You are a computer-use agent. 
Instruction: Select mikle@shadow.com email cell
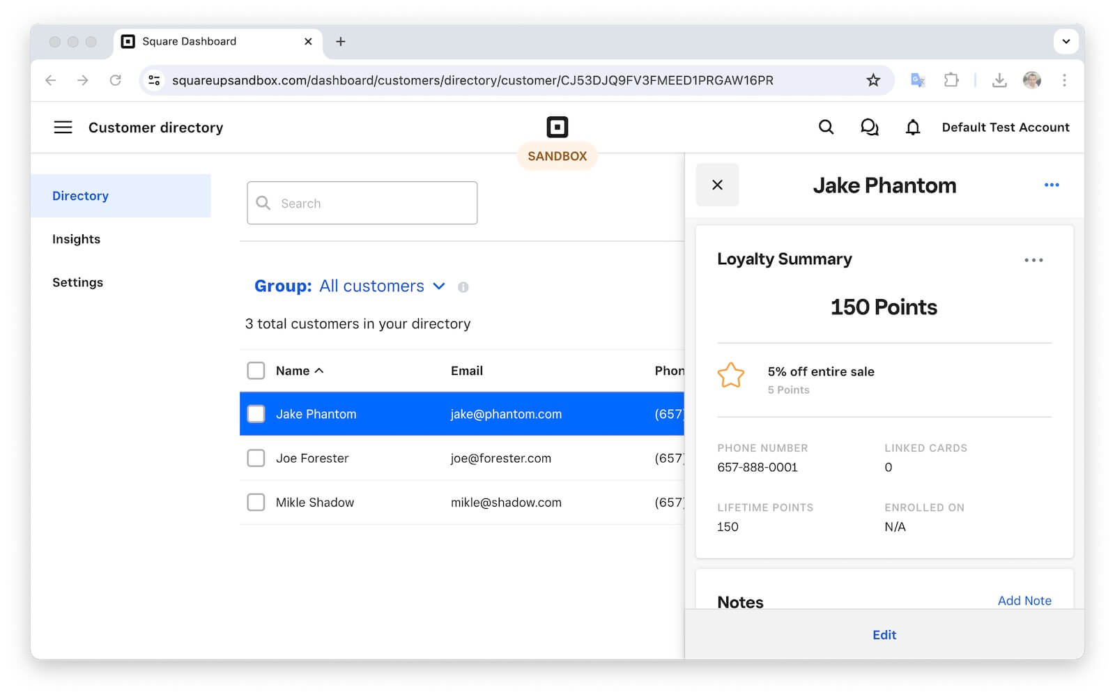(x=506, y=503)
